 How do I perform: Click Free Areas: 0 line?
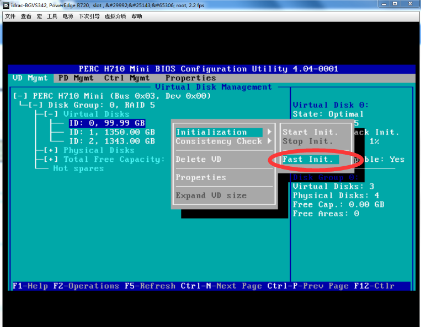click(326, 214)
